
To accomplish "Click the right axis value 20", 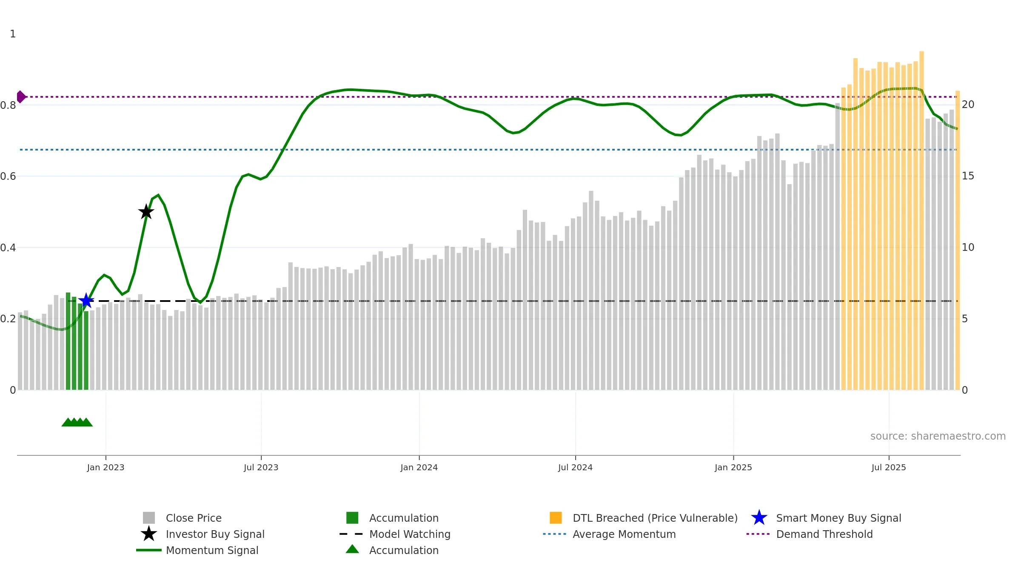I will tap(968, 104).
